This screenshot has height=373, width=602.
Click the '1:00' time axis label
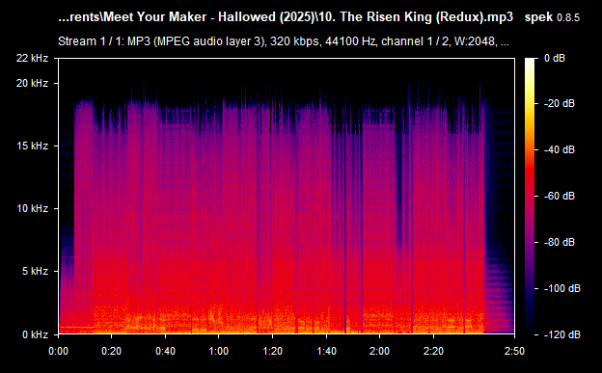[x=219, y=351]
